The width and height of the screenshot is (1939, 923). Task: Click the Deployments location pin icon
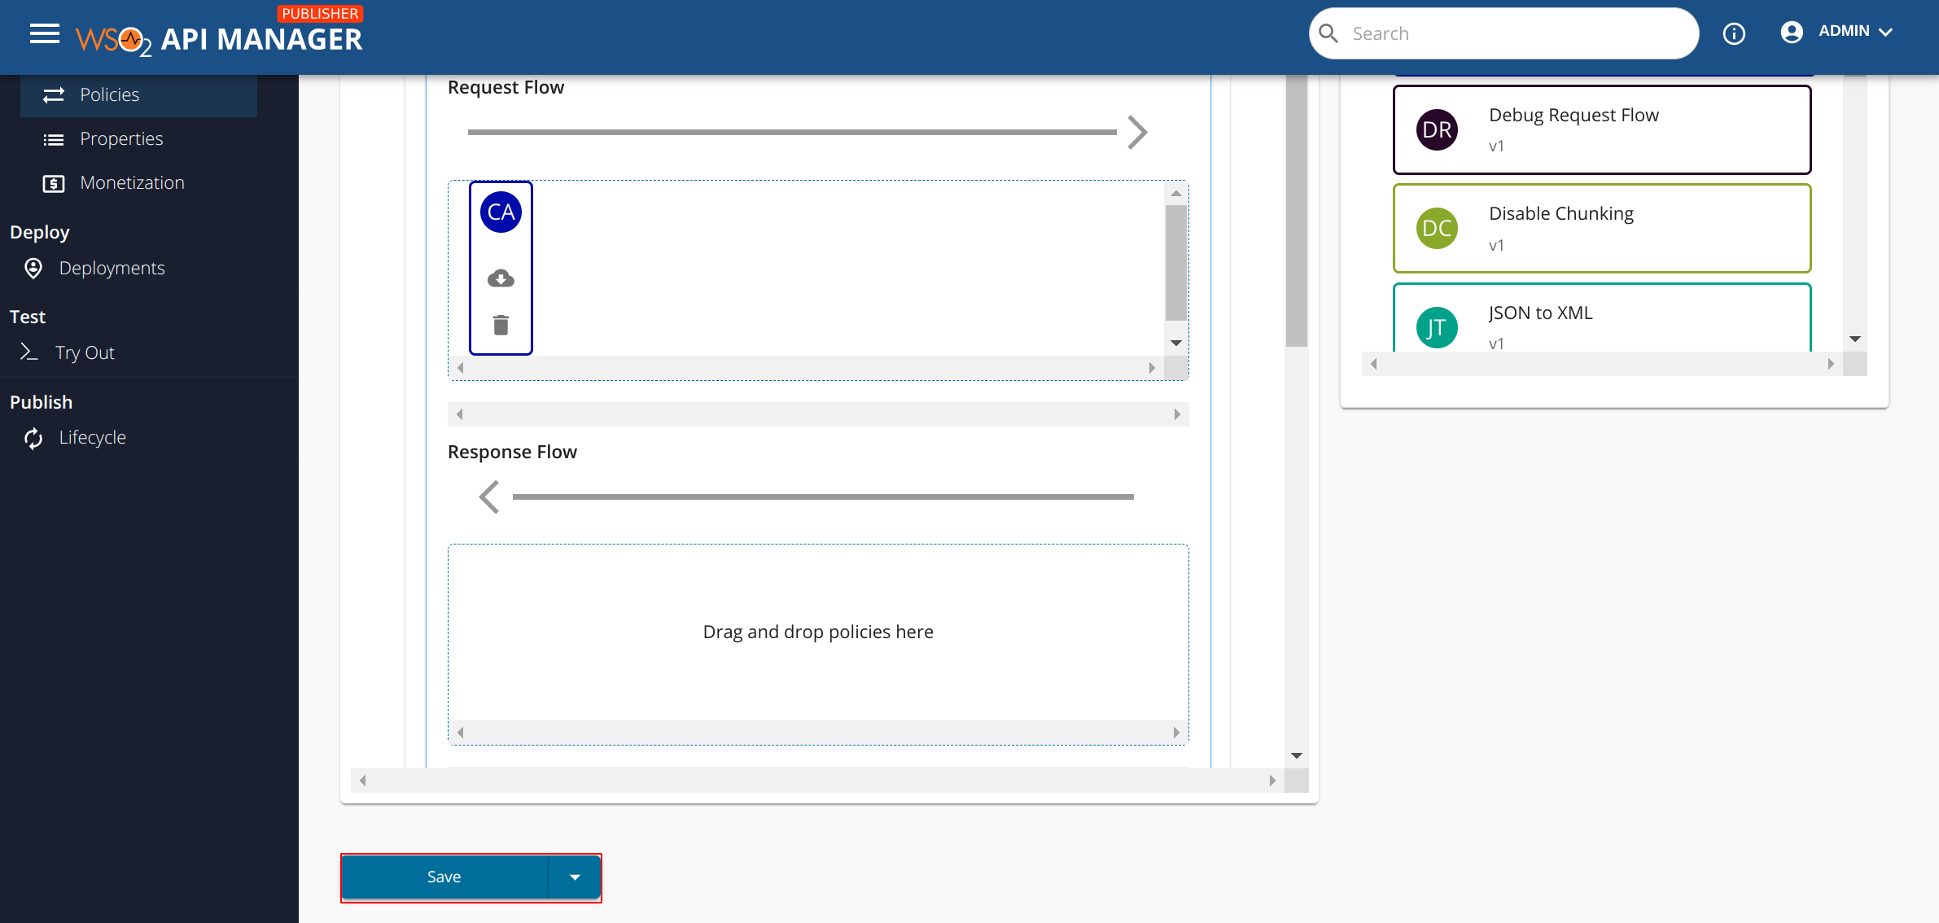click(x=33, y=268)
